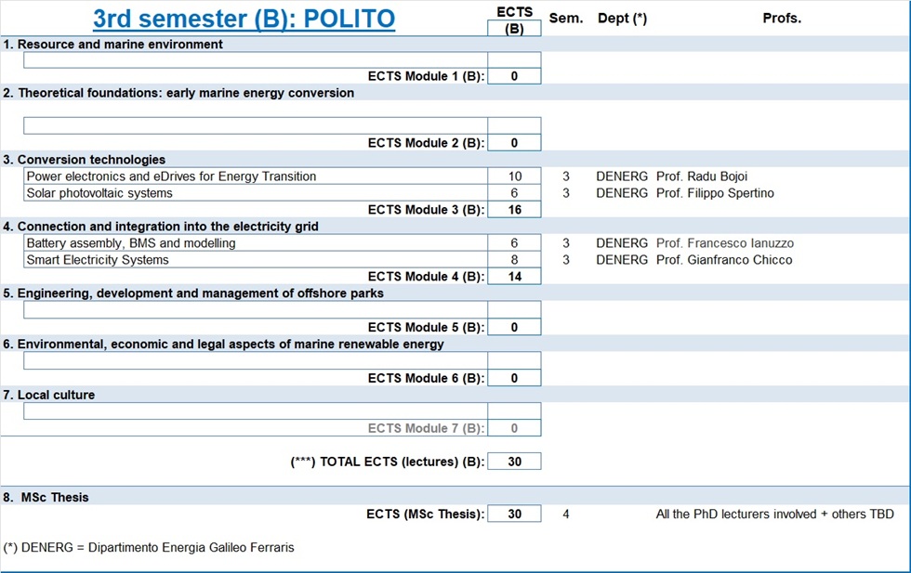Click Prof. Filippo Spertino name
This screenshot has width=911, height=573.
click(x=715, y=193)
